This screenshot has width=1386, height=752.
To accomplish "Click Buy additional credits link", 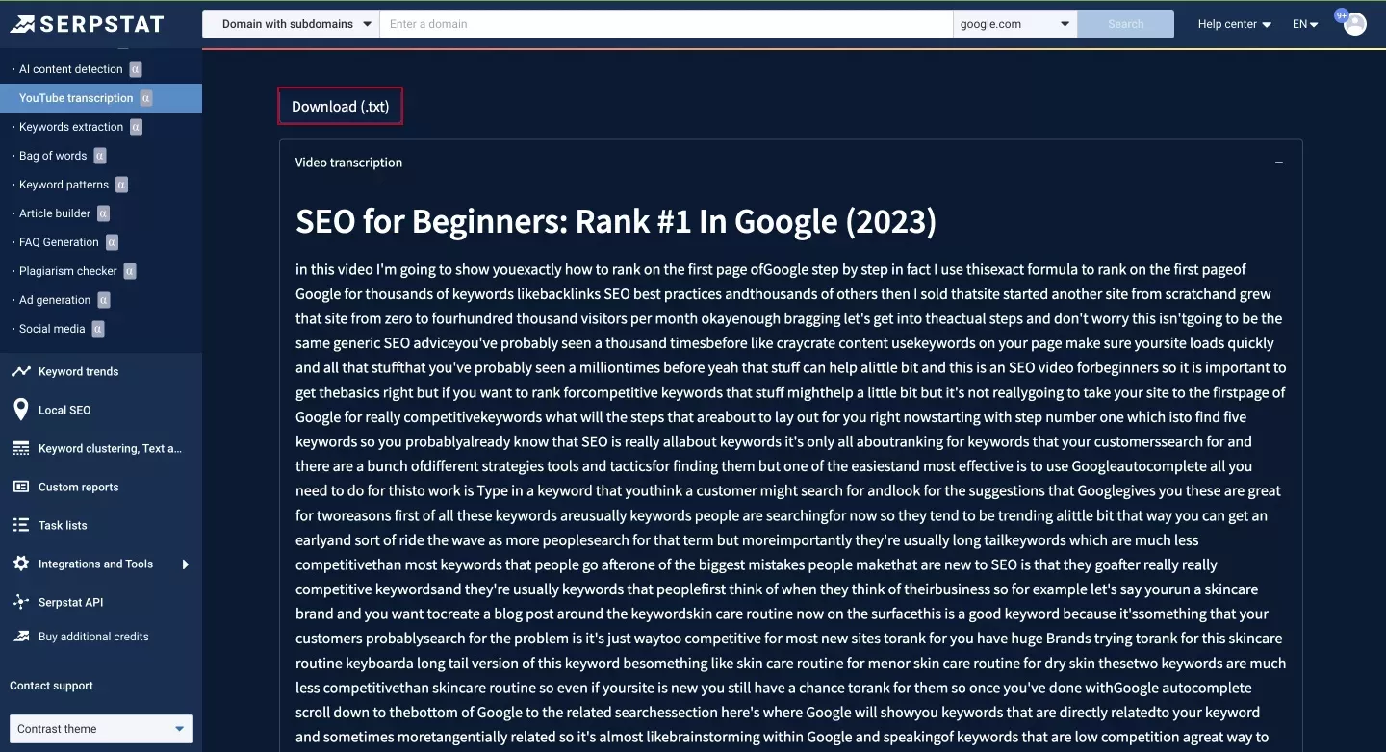I will [93, 637].
